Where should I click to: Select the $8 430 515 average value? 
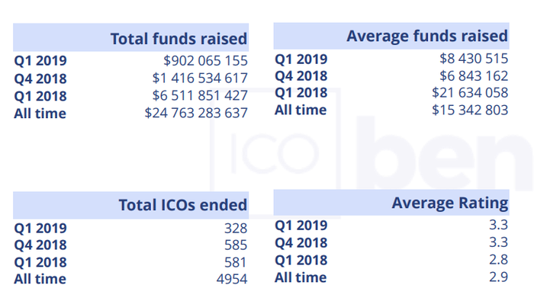coord(474,59)
